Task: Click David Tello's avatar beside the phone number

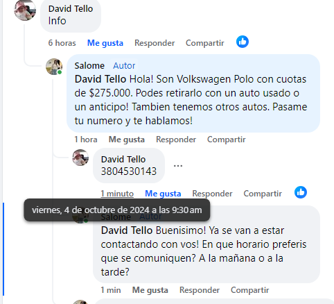Action: click(80, 158)
